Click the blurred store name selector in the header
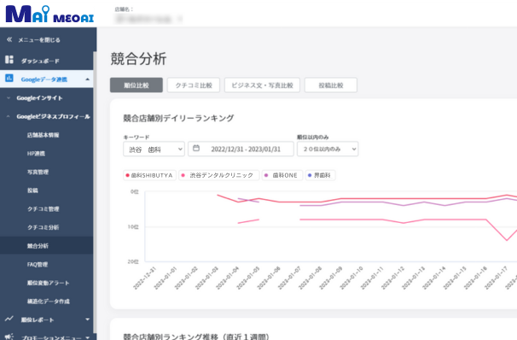This screenshot has height=340, width=517. click(x=148, y=19)
